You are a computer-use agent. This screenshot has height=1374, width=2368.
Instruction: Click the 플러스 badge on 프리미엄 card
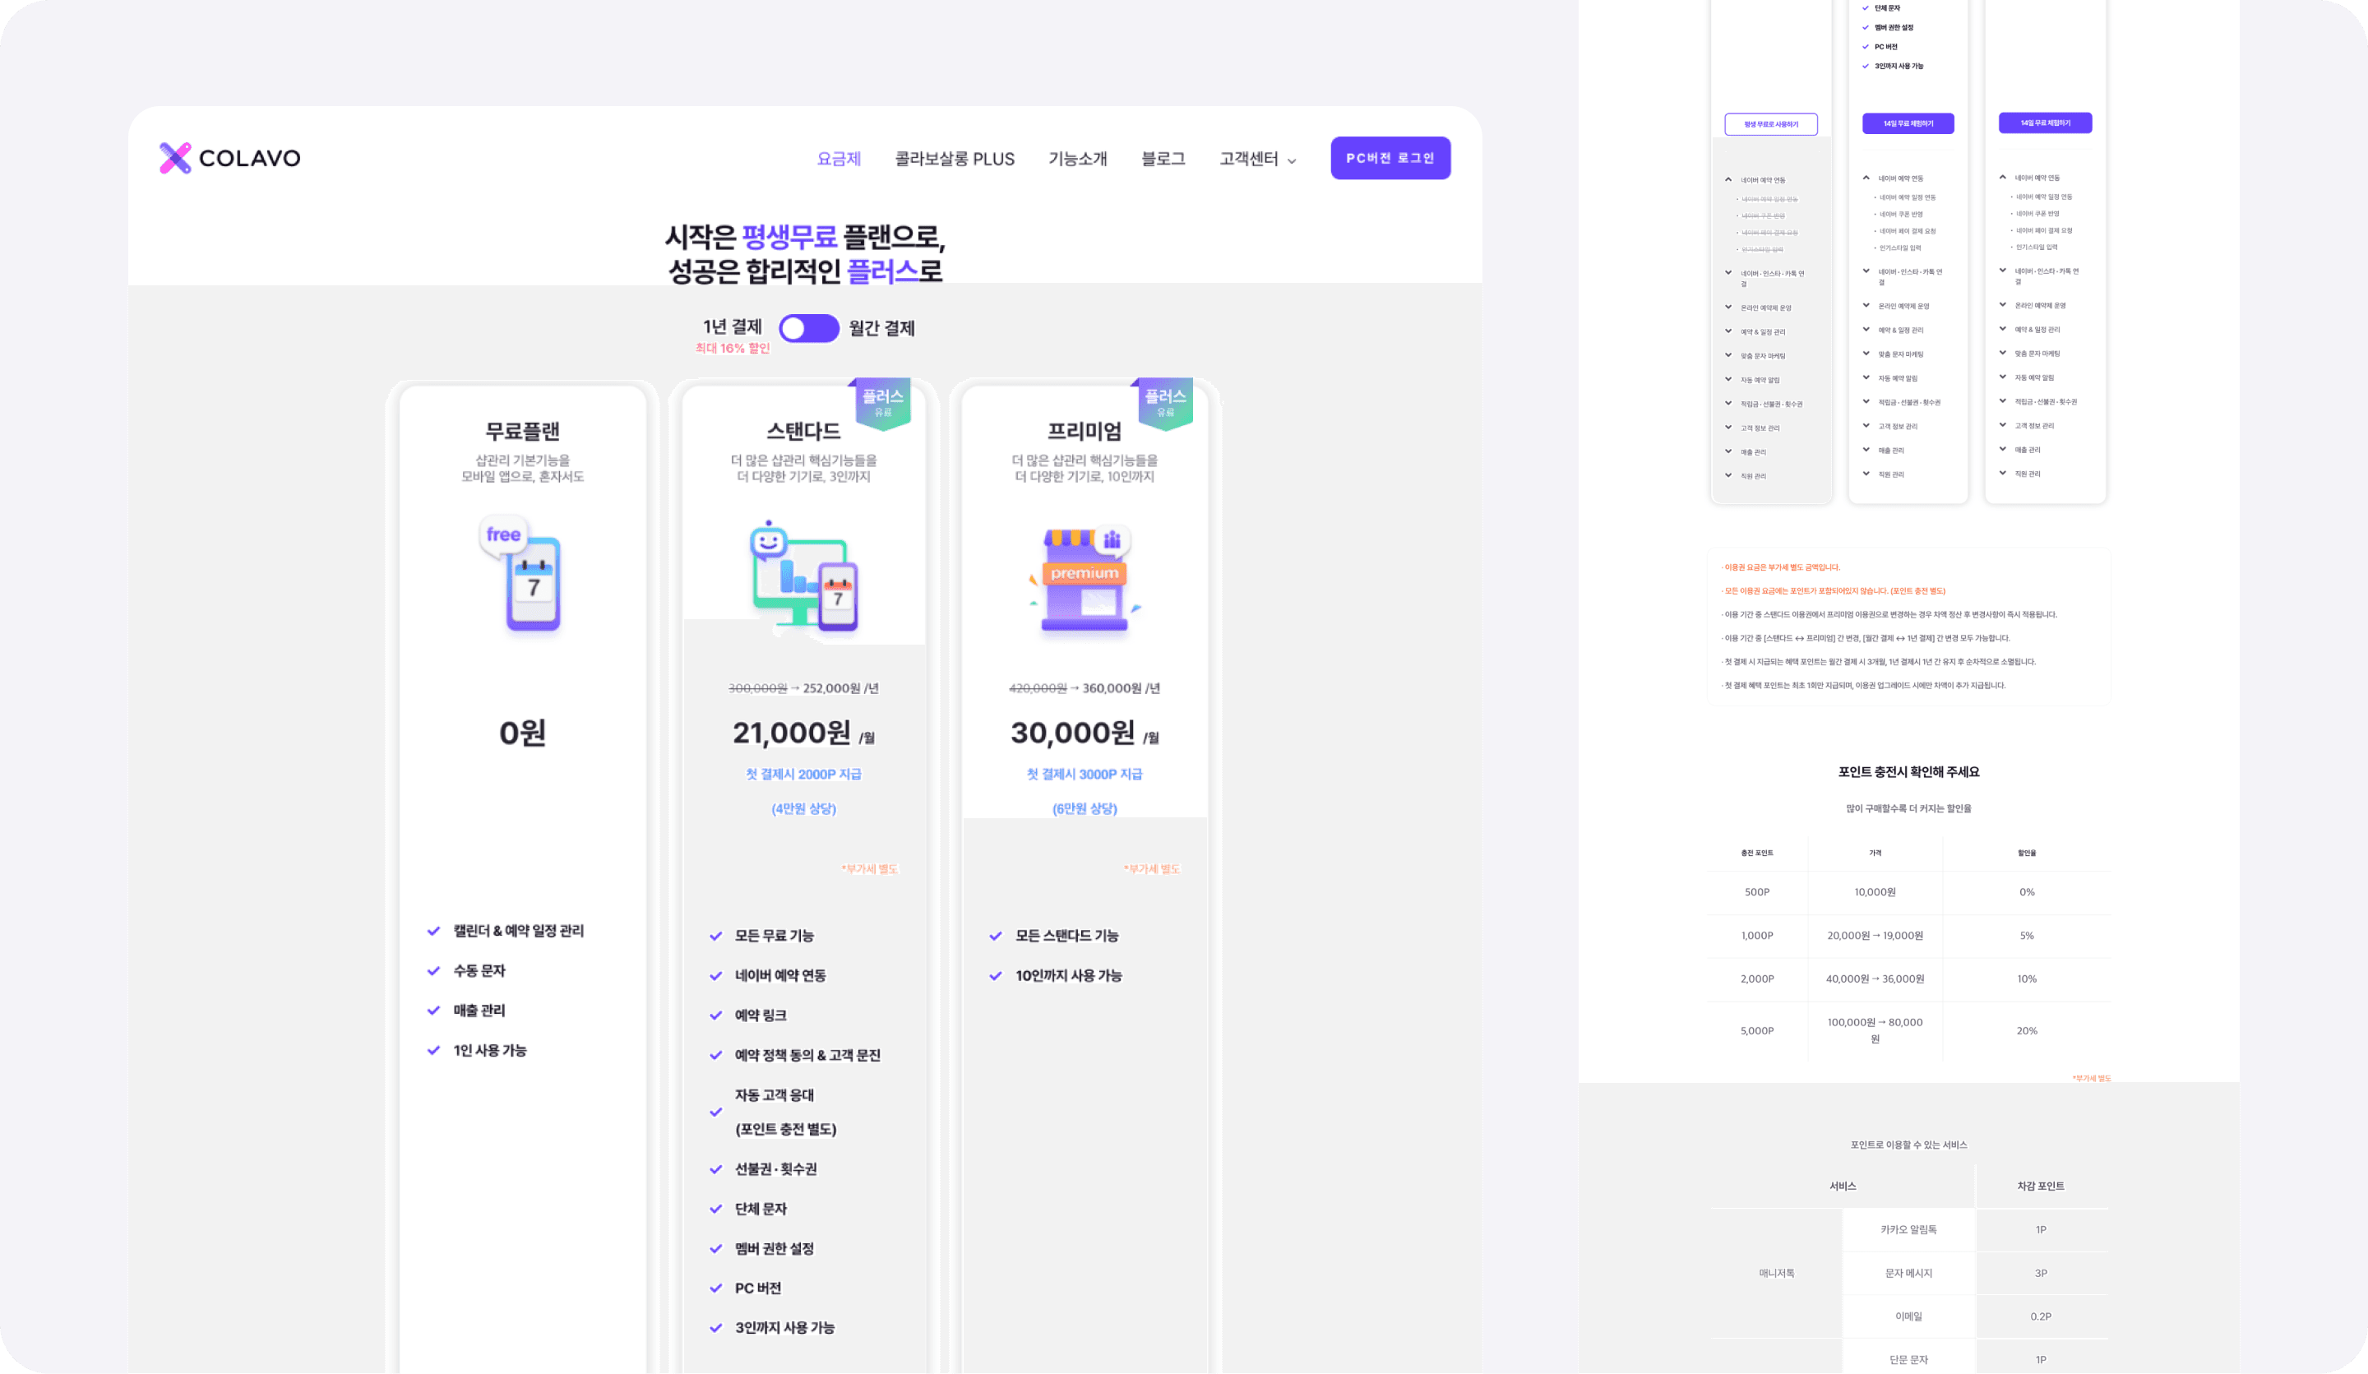point(1164,402)
